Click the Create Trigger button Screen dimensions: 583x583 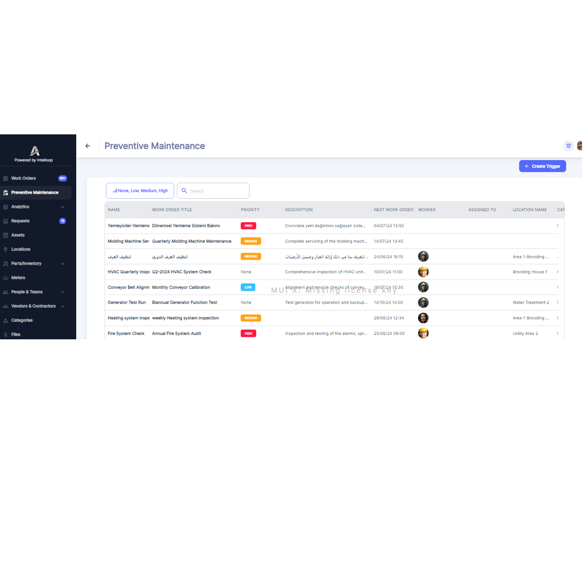tap(542, 166)
